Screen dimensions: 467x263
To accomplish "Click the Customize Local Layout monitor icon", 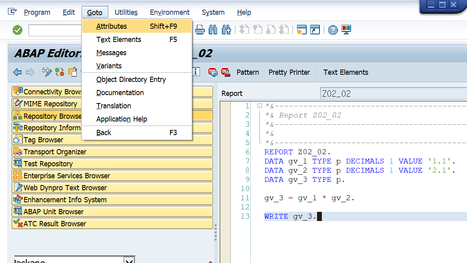I will point(346,30).
